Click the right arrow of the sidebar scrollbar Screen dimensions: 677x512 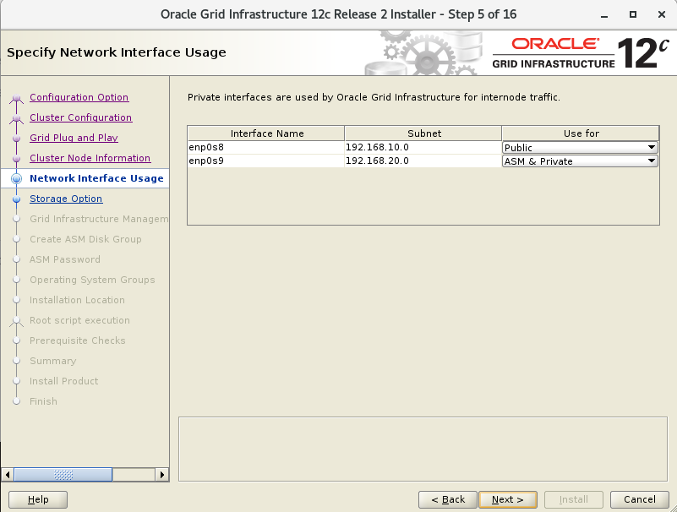pyautogui.click(x=163, y=475)
